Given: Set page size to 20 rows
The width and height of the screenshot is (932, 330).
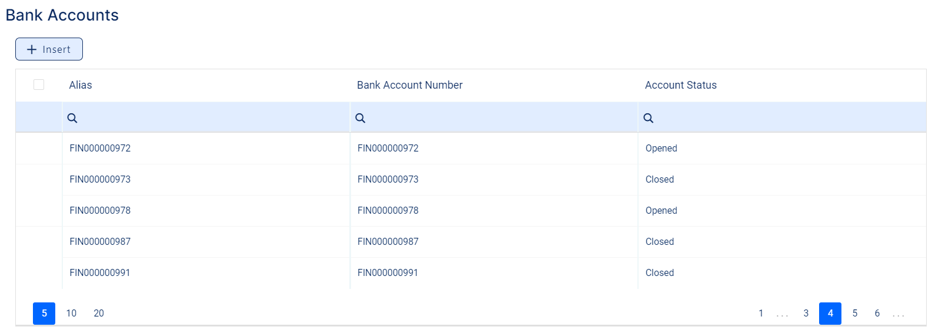Looking at the screenshot, I should click(99, 314).
